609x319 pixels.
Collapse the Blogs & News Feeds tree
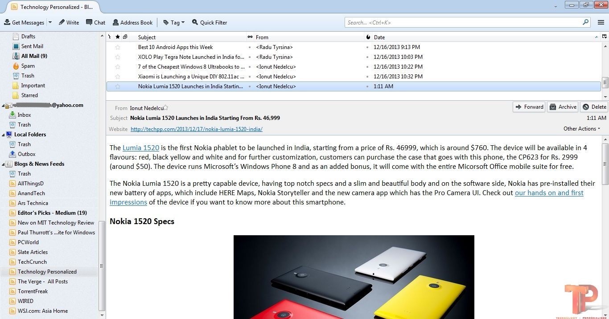point(3,164)
